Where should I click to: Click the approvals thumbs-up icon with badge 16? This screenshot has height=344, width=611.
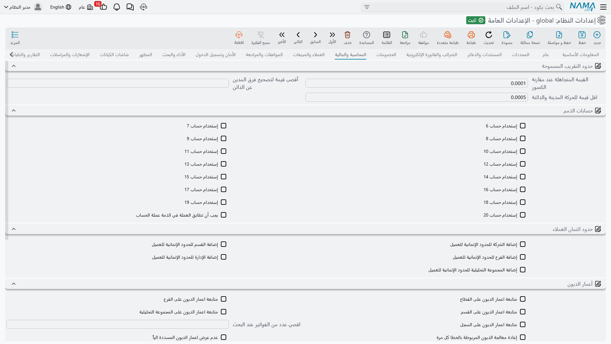pos(103,7)
